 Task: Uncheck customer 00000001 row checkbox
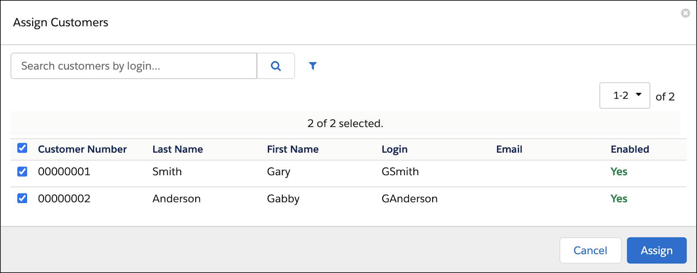(22, 172)
